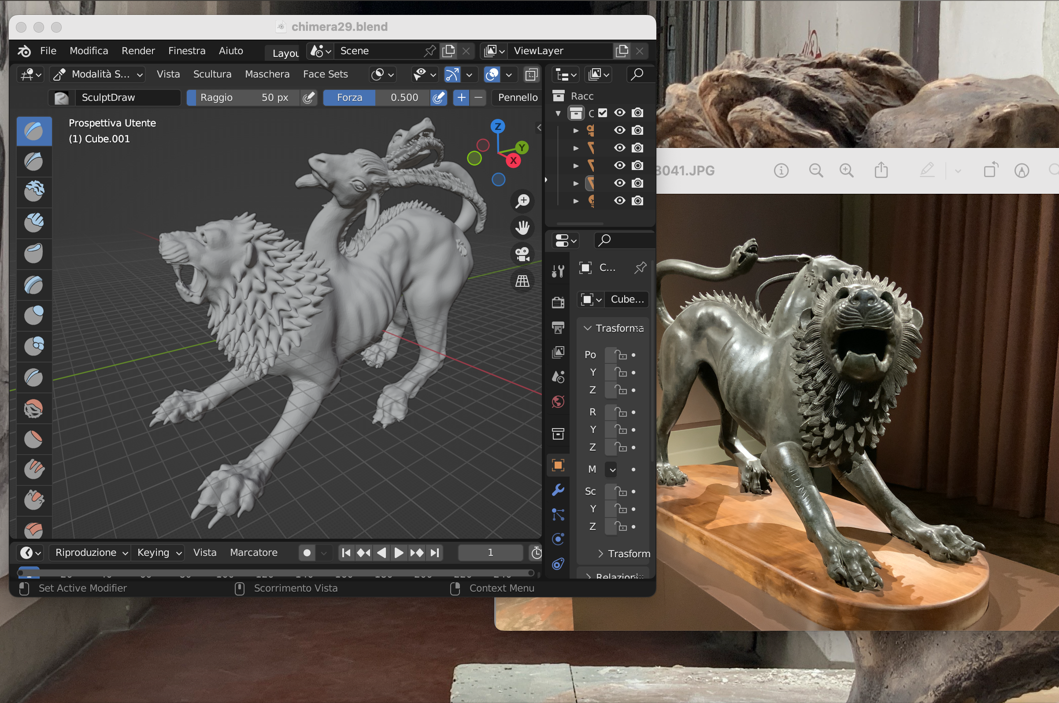Disable rendering for the highlighted mesh row
Viewport: 1059px width, 703px height.
[637, 183]
